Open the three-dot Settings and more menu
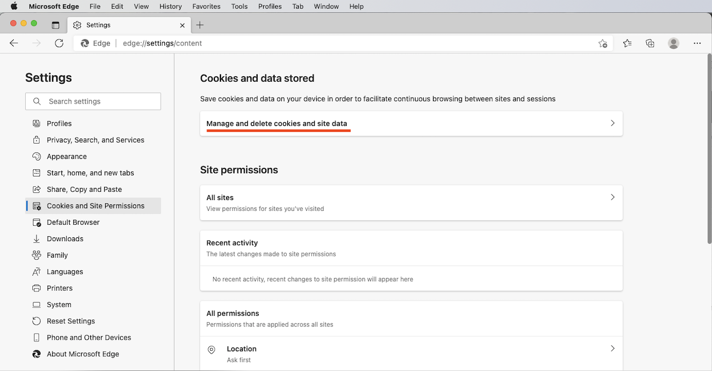The image size is (712, 371). pyautogui.click(x=697, y=43)
